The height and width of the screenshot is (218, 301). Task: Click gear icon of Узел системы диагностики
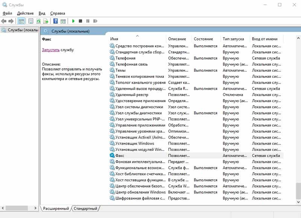click(x=112, y=107)
